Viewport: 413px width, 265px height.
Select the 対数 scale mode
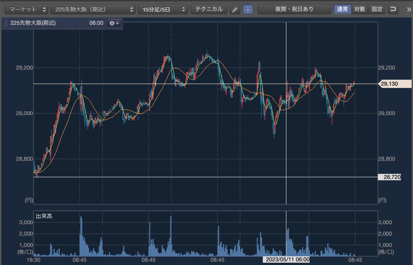360,9
